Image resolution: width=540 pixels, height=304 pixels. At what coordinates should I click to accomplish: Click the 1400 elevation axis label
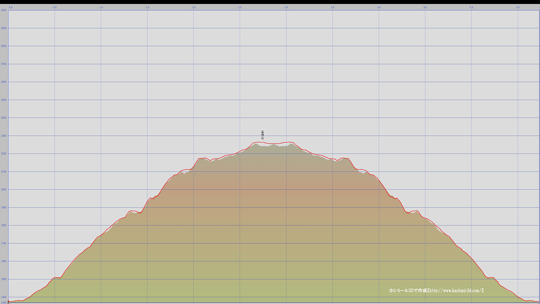point(3,297)
